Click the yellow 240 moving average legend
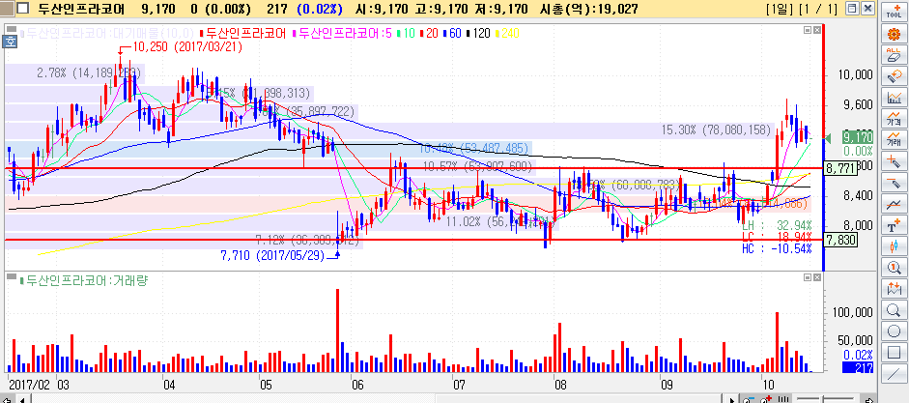 tap(509, 33)
